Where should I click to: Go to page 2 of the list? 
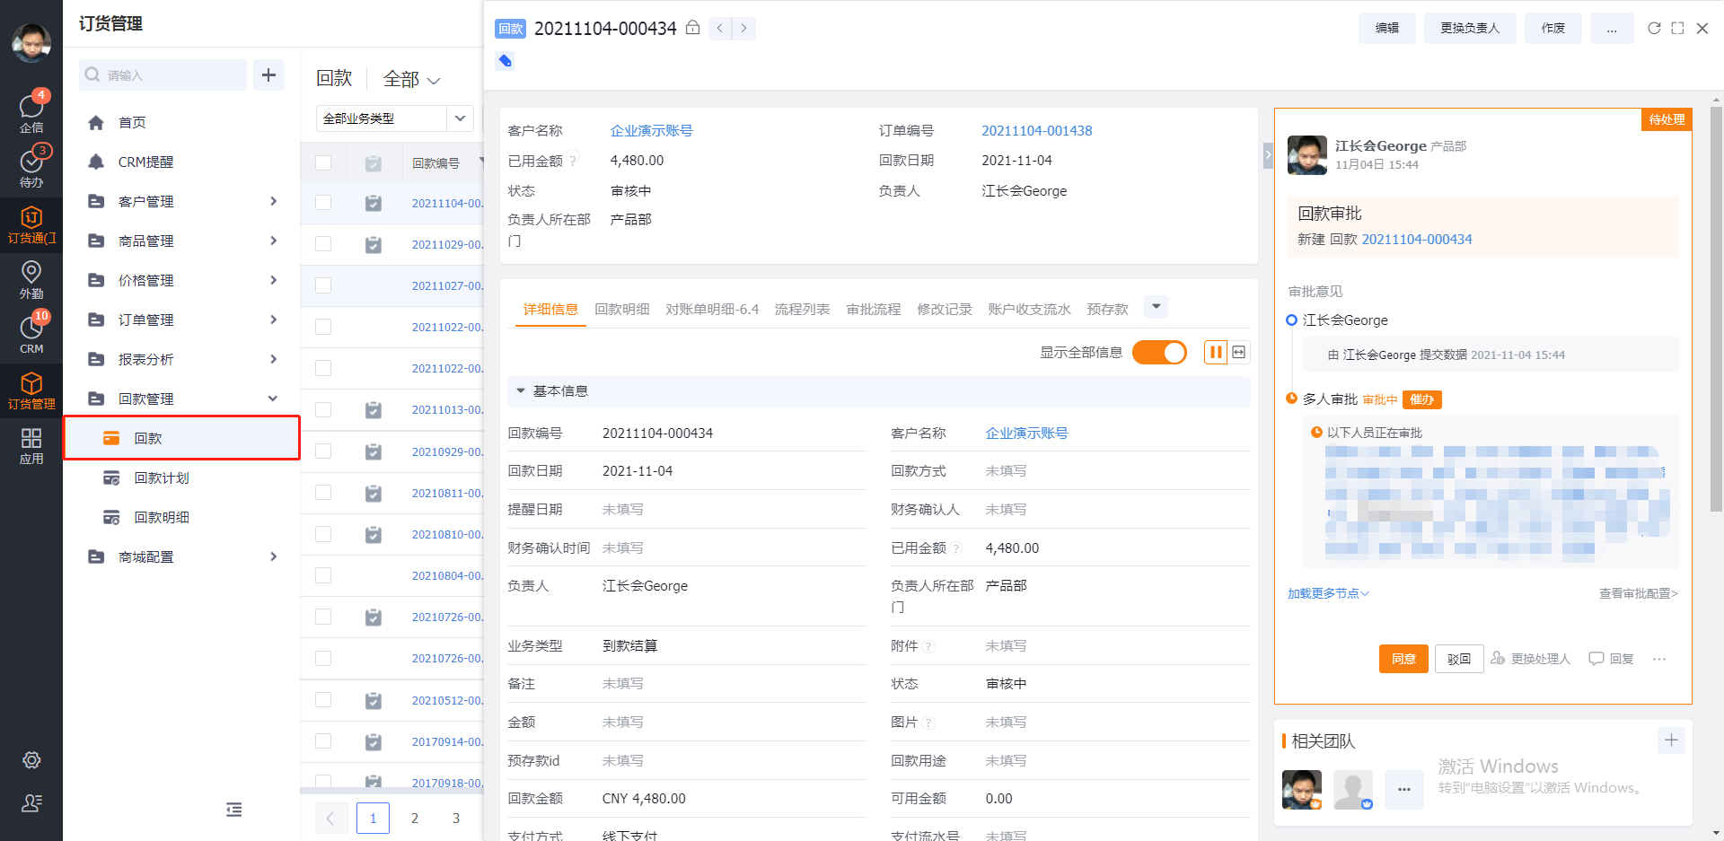tap(415, 818)
